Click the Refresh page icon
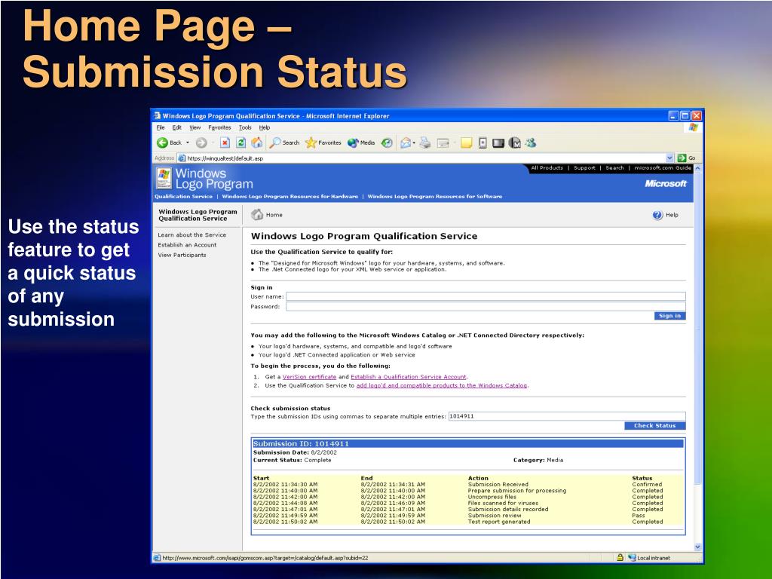This screenshot has height=579, width=772. click(x=240, y=142)
